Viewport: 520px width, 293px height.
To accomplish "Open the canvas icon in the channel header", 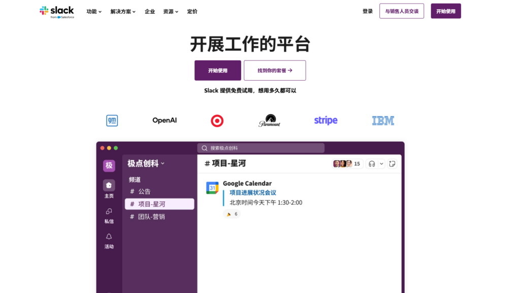I will click(392, 164).
